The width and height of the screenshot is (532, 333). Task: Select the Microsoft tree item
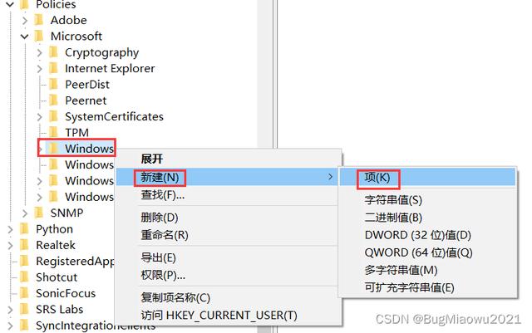76,37
